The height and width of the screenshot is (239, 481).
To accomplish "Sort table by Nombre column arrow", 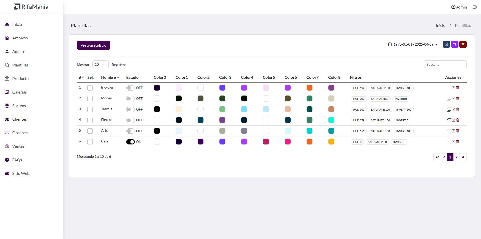I will point(118,77).
